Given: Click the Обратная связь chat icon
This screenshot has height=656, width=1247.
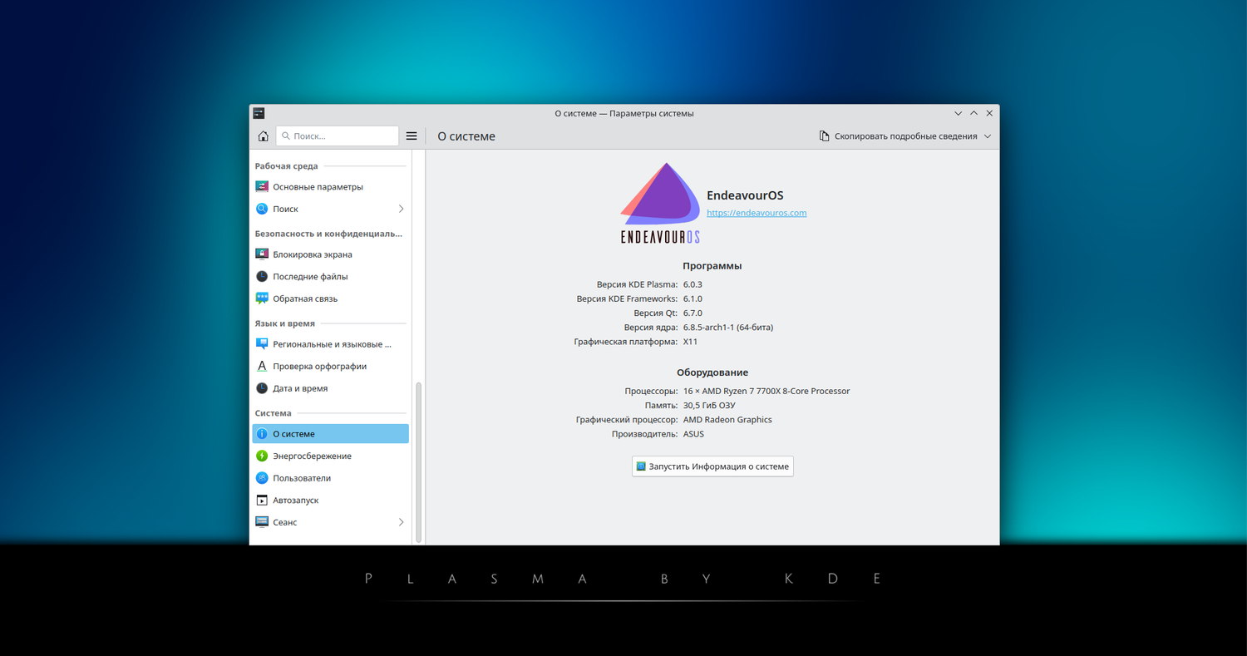Looking at the screenshot, I should [262, 298].
